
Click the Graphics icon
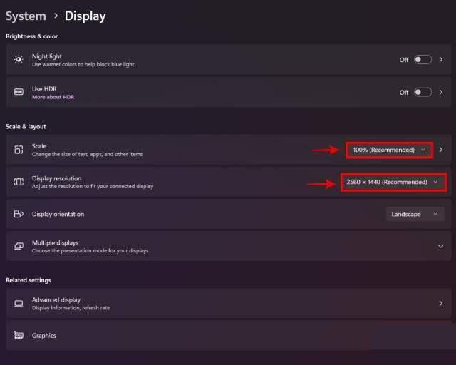[19, 336]
